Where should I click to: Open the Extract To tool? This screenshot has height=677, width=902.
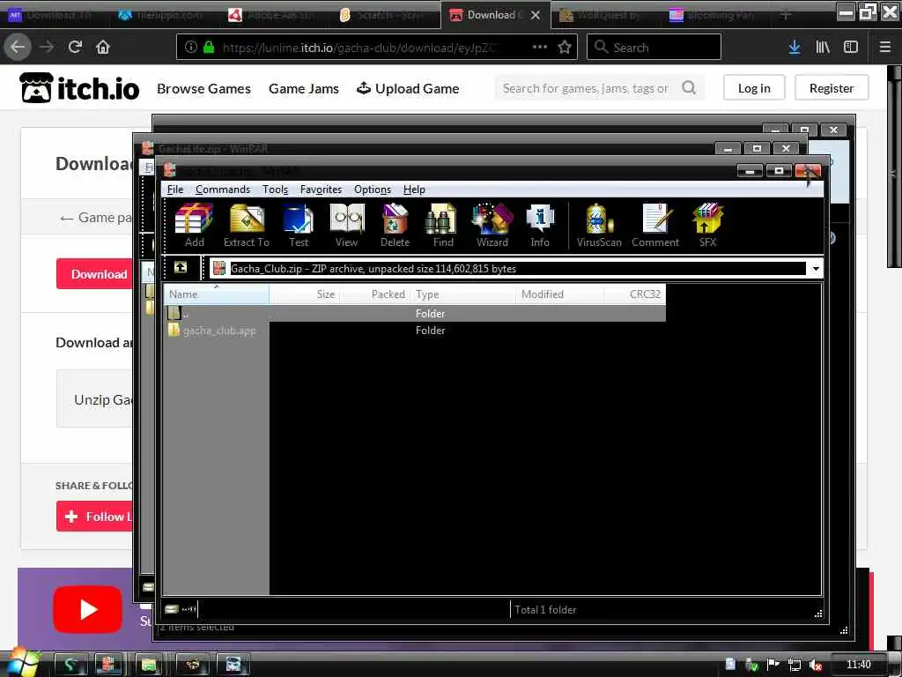(x=247, y=225)
